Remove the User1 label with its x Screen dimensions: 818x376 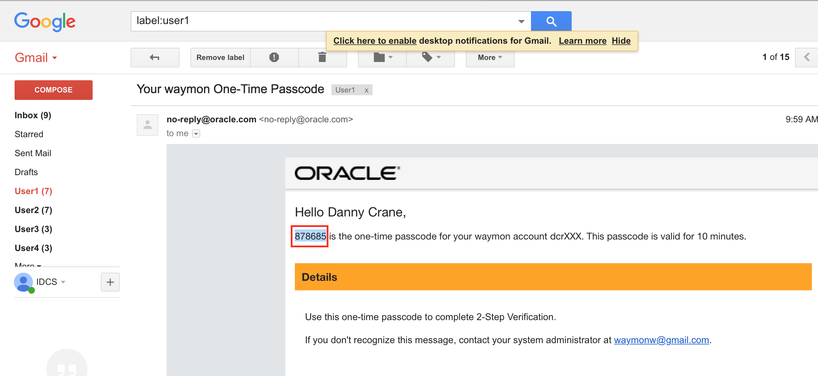366,90
